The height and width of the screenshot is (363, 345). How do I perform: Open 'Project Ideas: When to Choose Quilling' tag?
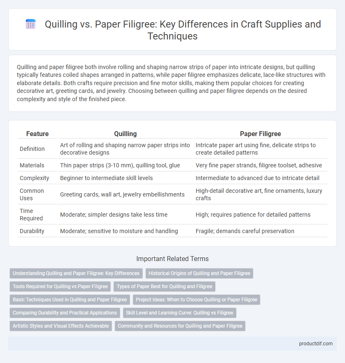197,300
